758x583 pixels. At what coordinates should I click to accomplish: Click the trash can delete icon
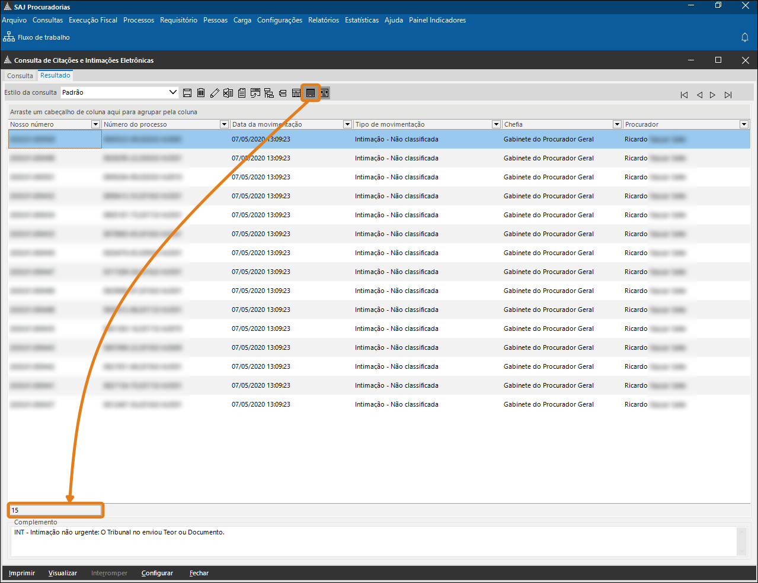point(201,93)
